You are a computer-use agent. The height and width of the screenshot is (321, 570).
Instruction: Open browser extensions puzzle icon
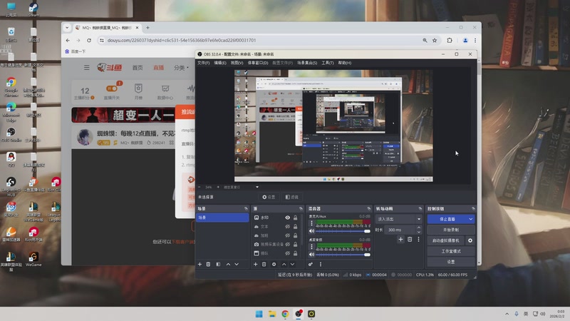click(x=450, y=41)
